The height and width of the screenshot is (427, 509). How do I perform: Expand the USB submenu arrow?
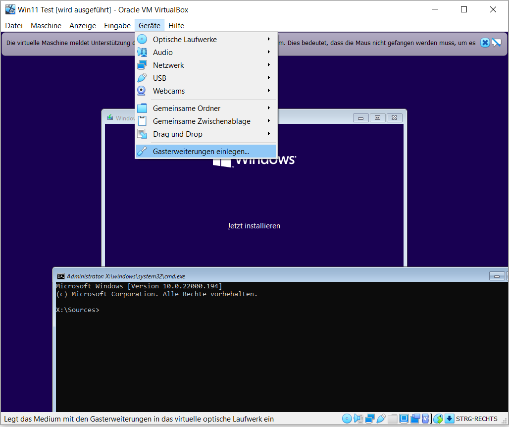click(269, 78)
